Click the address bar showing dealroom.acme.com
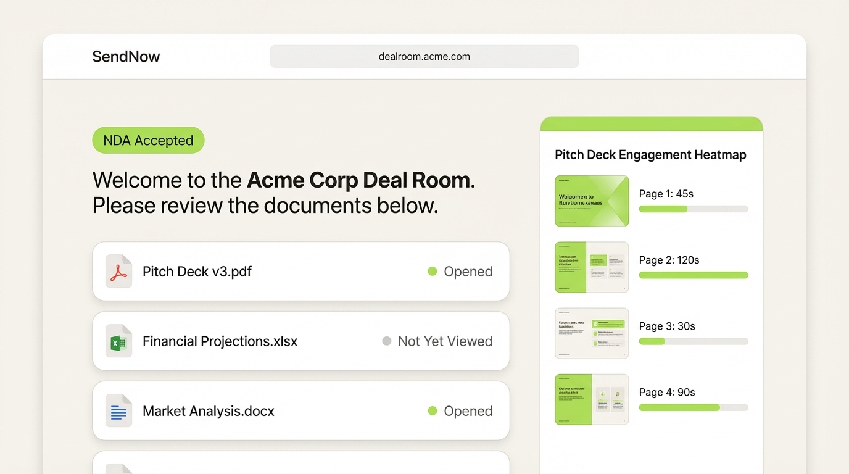This screenshot has width=849, height=474. click(424, 56)
